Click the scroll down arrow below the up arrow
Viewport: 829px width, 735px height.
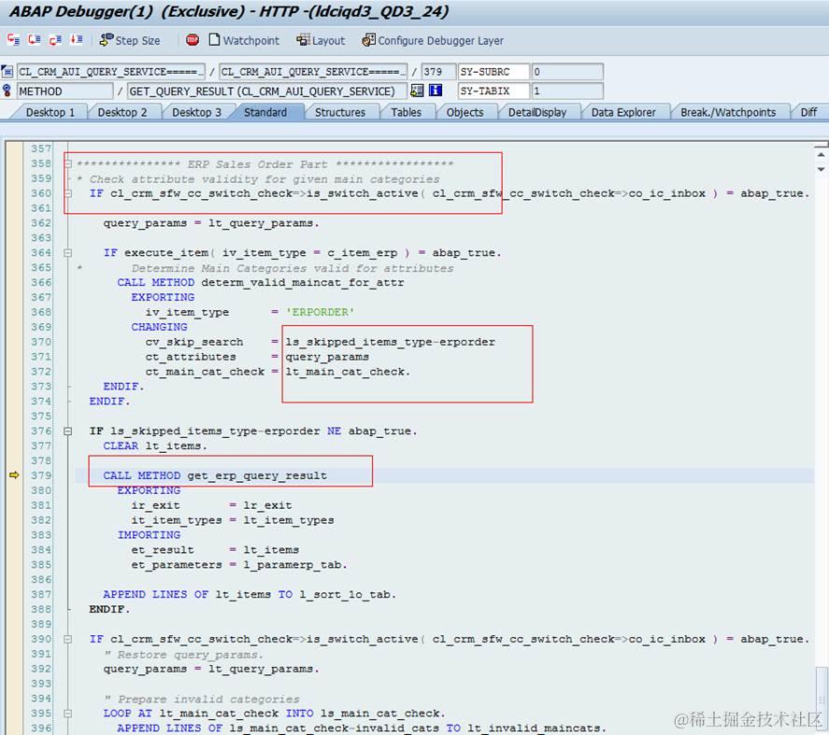coord(821,169)
